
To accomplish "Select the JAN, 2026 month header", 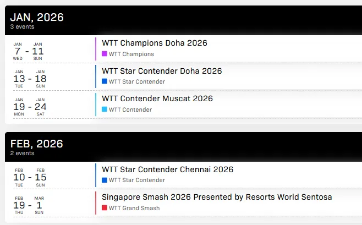I will [37, 17].
